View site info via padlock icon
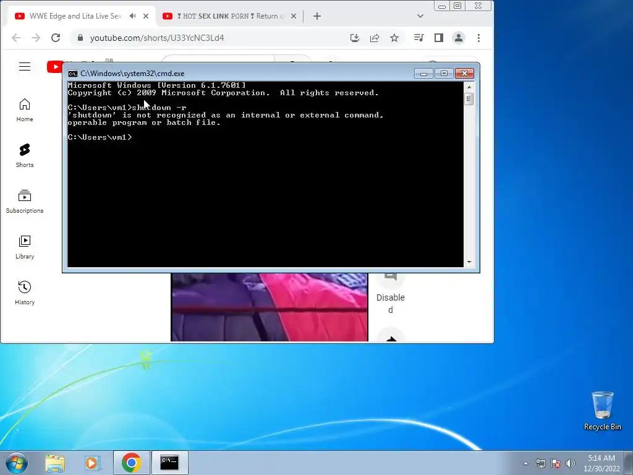This screenshot has width=633, height=475. coord(80,38)
